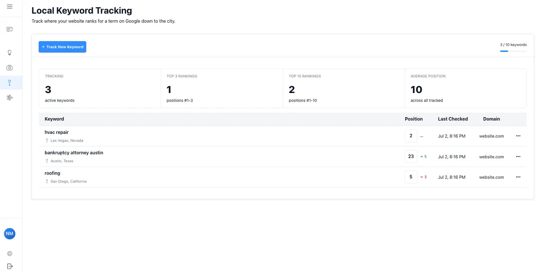538x272 pixels.
Task: Click the San Diego, California location
Action: [x=69, y=181]
